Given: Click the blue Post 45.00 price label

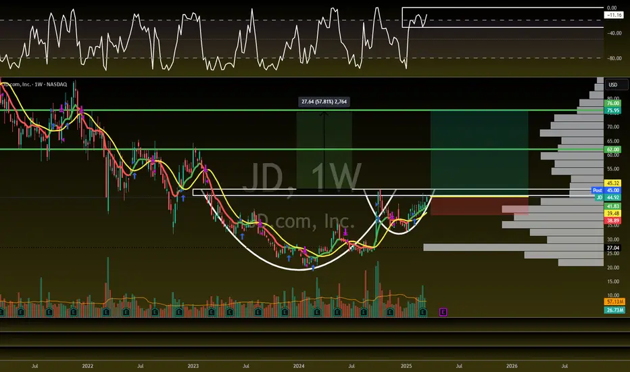Looking at the screenshot, I should click(606, 190).
